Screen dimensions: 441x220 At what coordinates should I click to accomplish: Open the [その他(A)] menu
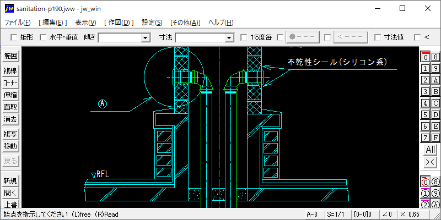pos(185,23)
